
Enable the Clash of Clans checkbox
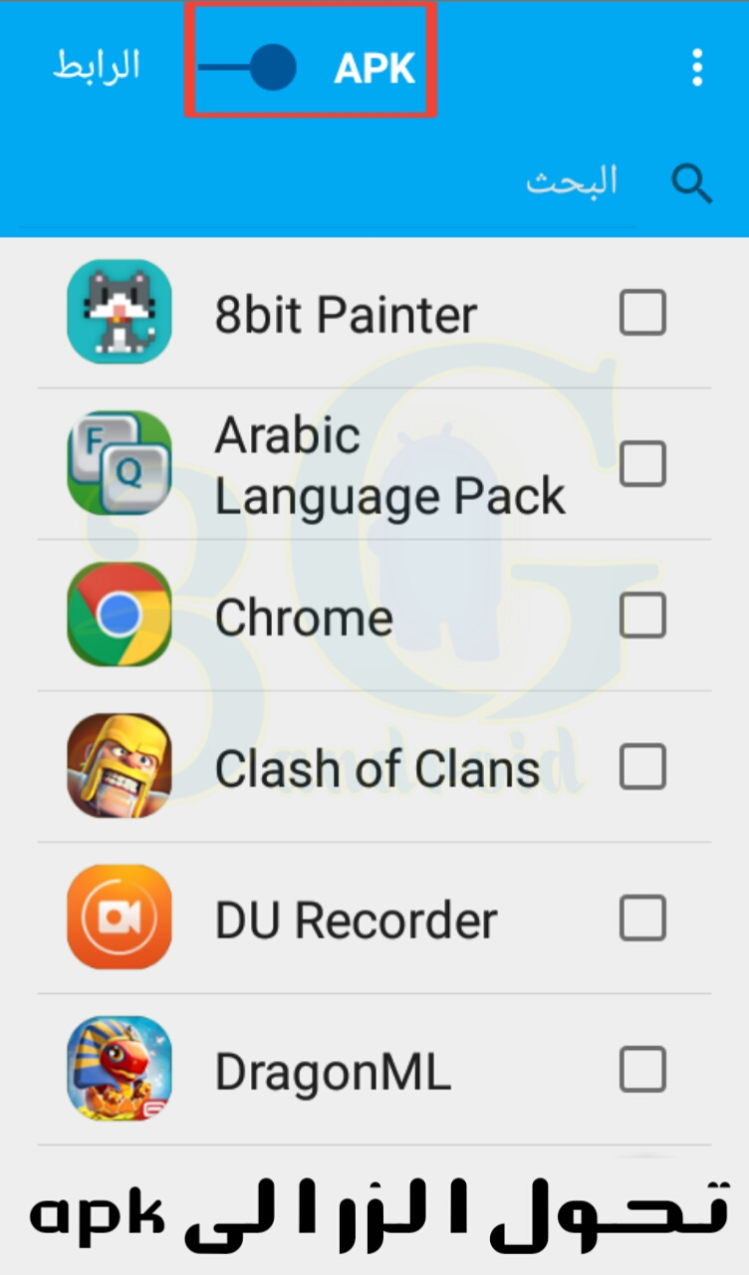click(642, 766)
